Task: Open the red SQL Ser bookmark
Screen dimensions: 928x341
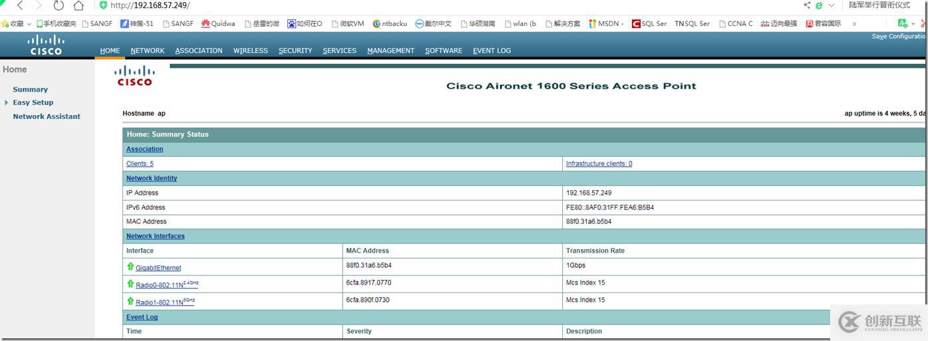Action: tap(649, 23)
